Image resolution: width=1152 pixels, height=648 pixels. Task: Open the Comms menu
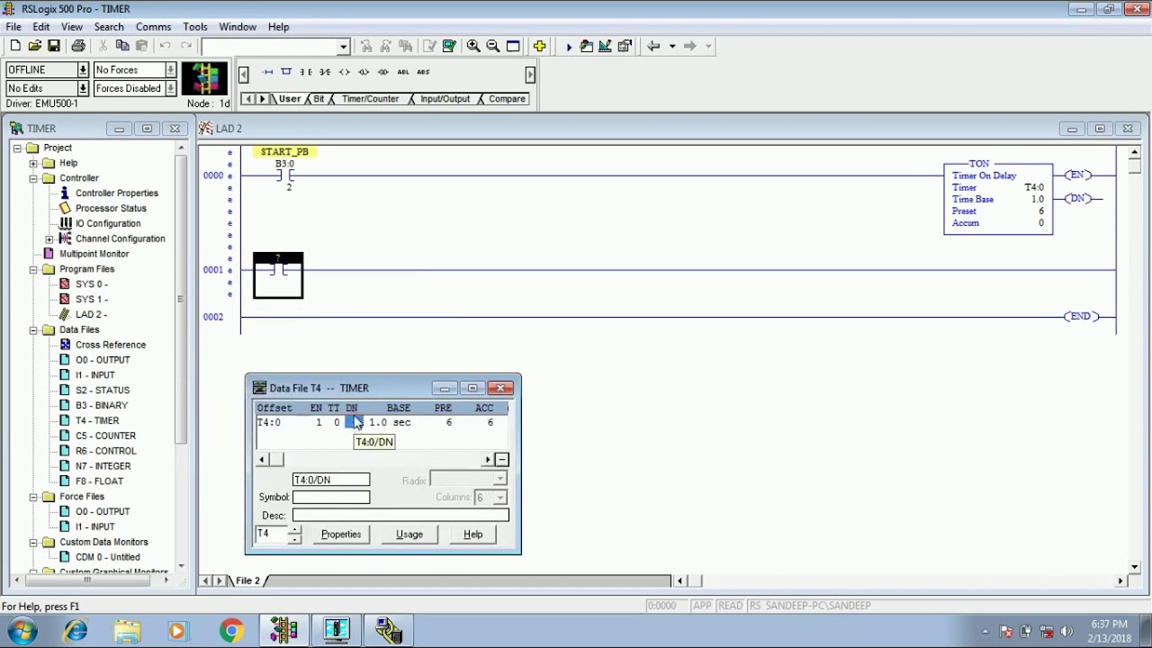(x=153, y=27)
